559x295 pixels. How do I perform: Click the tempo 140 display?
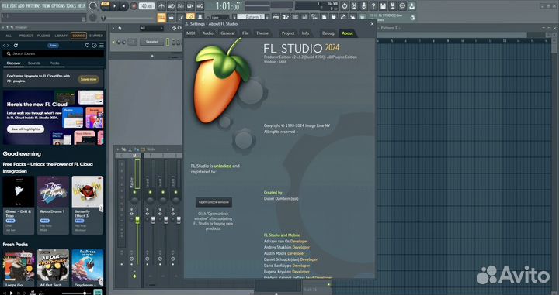(x=146, y=6)
